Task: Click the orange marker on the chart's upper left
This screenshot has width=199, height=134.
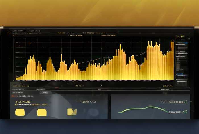Action: click(30, 44)
